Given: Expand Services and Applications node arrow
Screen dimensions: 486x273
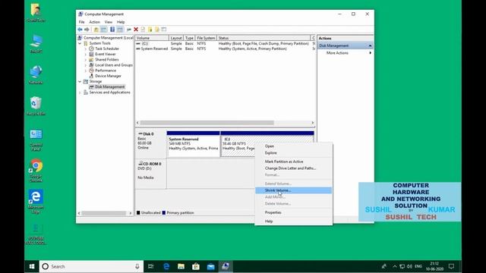Looking at the screenshot, I should [x=80, y=93].
